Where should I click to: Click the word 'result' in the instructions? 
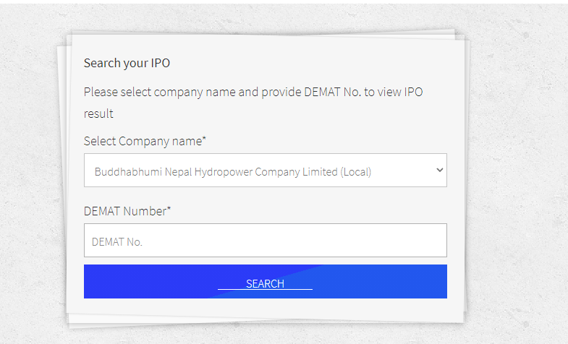click(x=98, y=113)
